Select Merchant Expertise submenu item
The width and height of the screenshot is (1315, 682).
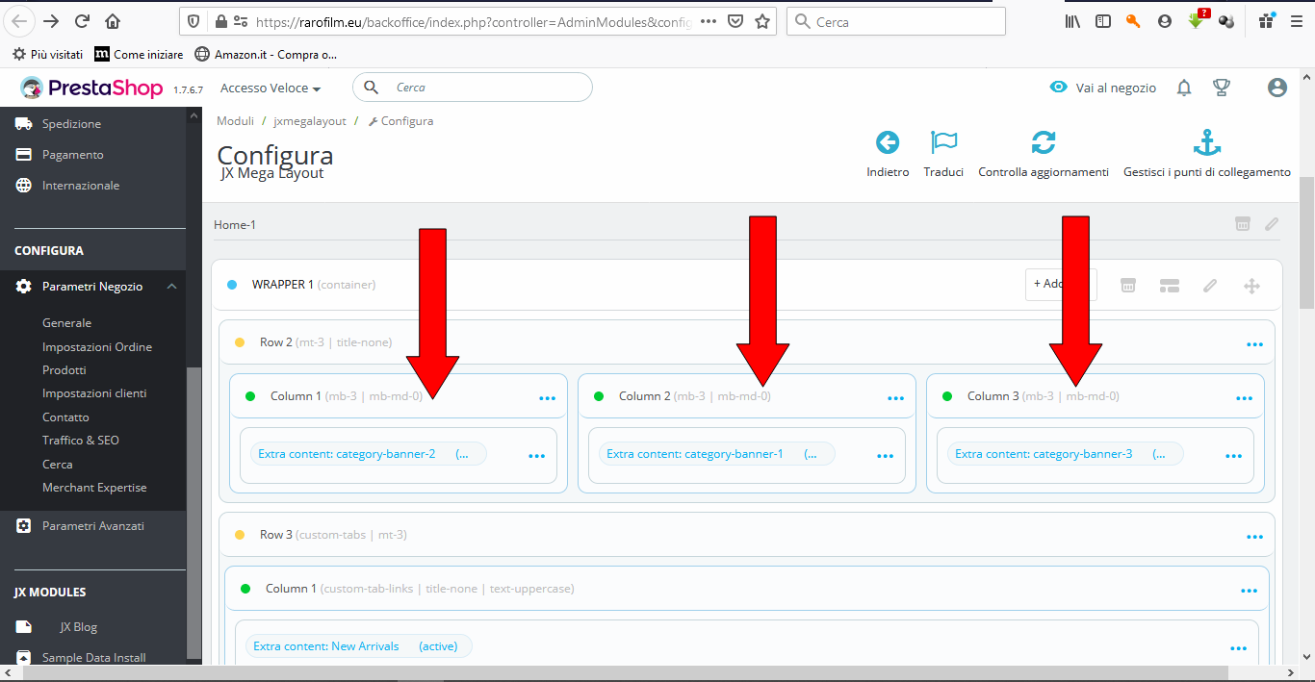[x=94, y=487]
